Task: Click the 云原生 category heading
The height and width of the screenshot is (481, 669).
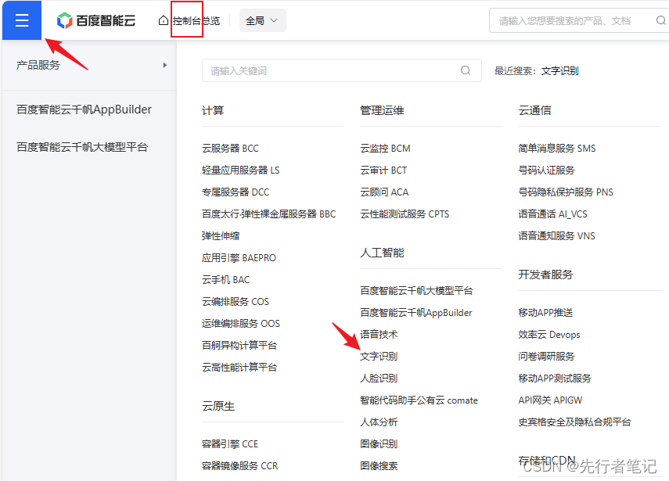Action: tap(218, 406)
